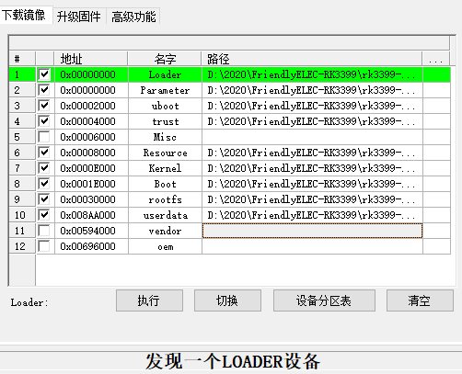Click the 切换 button
The width and height of the screenshot is (462, 374).
227,300
